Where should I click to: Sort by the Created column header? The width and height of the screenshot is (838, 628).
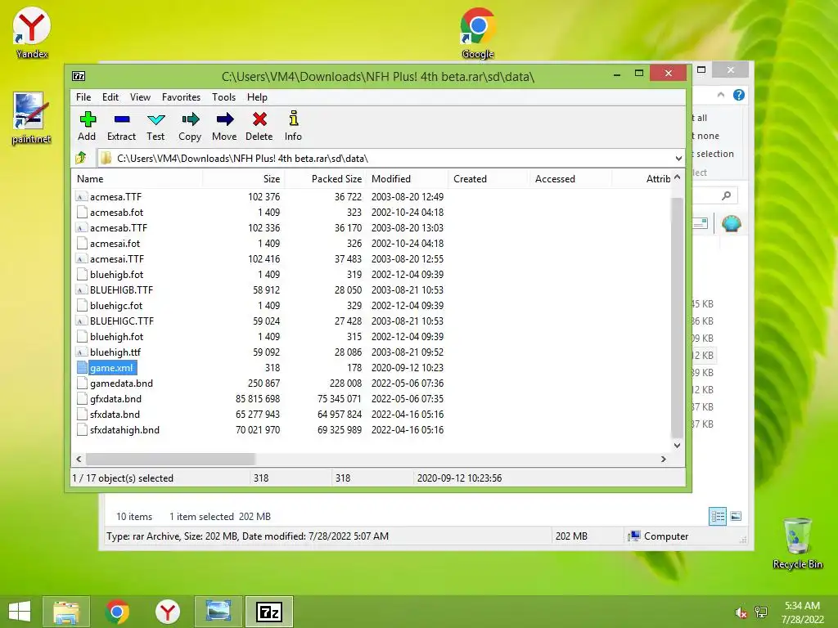pyautogui.click(x=488, y=179)
